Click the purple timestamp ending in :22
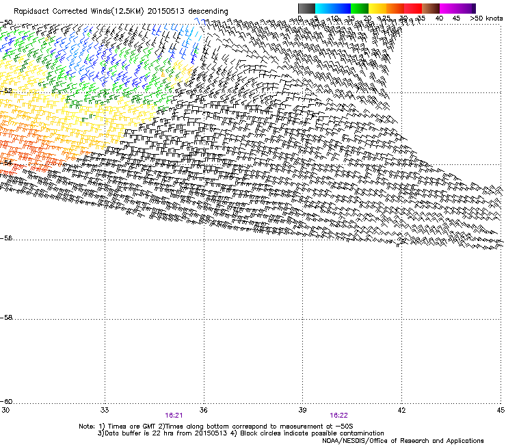Screen dimensions: 506x445 [339, 416]
